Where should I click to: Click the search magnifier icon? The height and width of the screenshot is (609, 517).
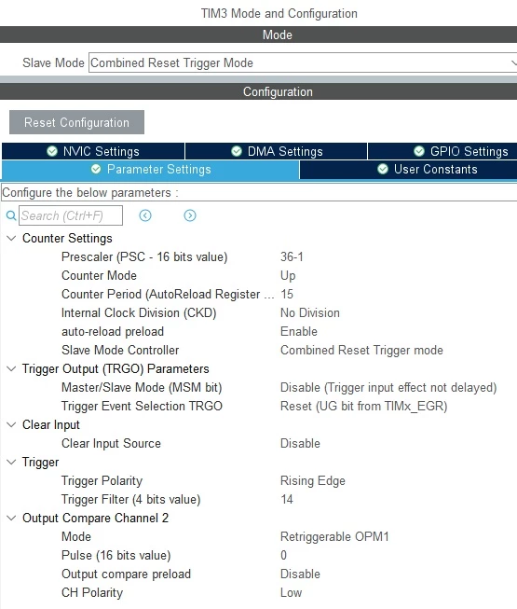click(x=11, y=215)
